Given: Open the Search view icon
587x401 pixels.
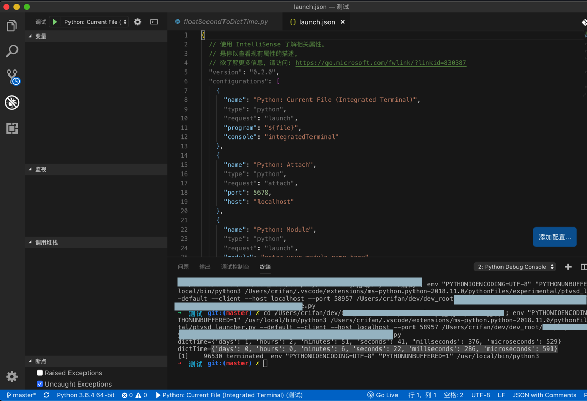Looking at the screenshot, I should tap(12, 51).
